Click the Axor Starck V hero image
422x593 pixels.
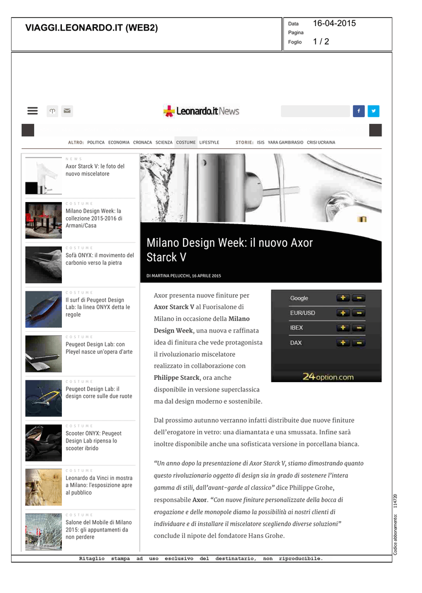(261, 188)
